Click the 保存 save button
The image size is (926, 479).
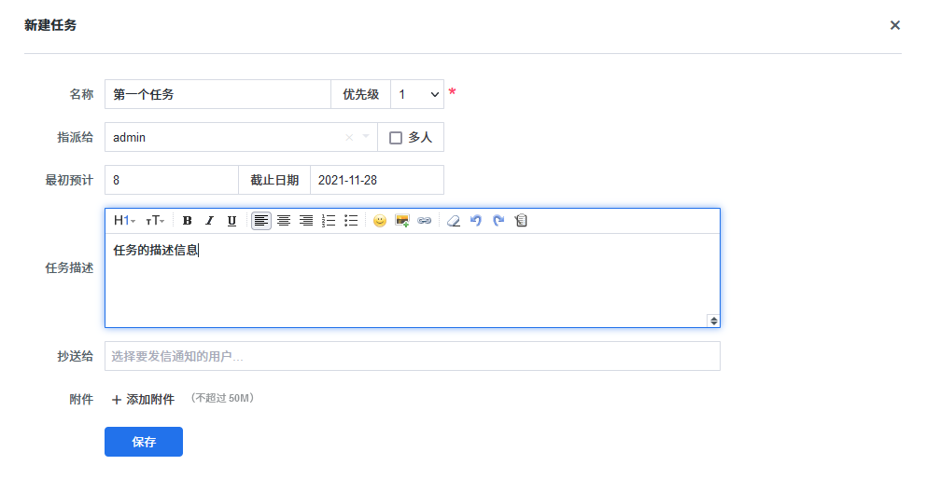[x=144, y=442]
